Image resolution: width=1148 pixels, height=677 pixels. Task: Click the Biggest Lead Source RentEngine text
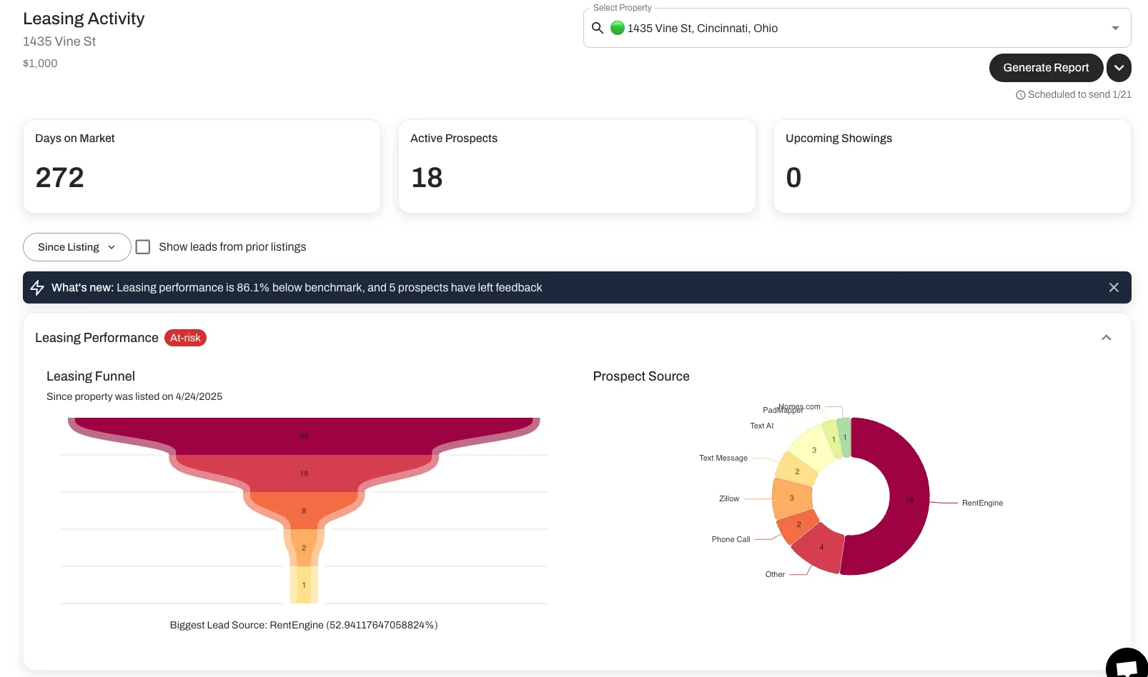[304, 624]
